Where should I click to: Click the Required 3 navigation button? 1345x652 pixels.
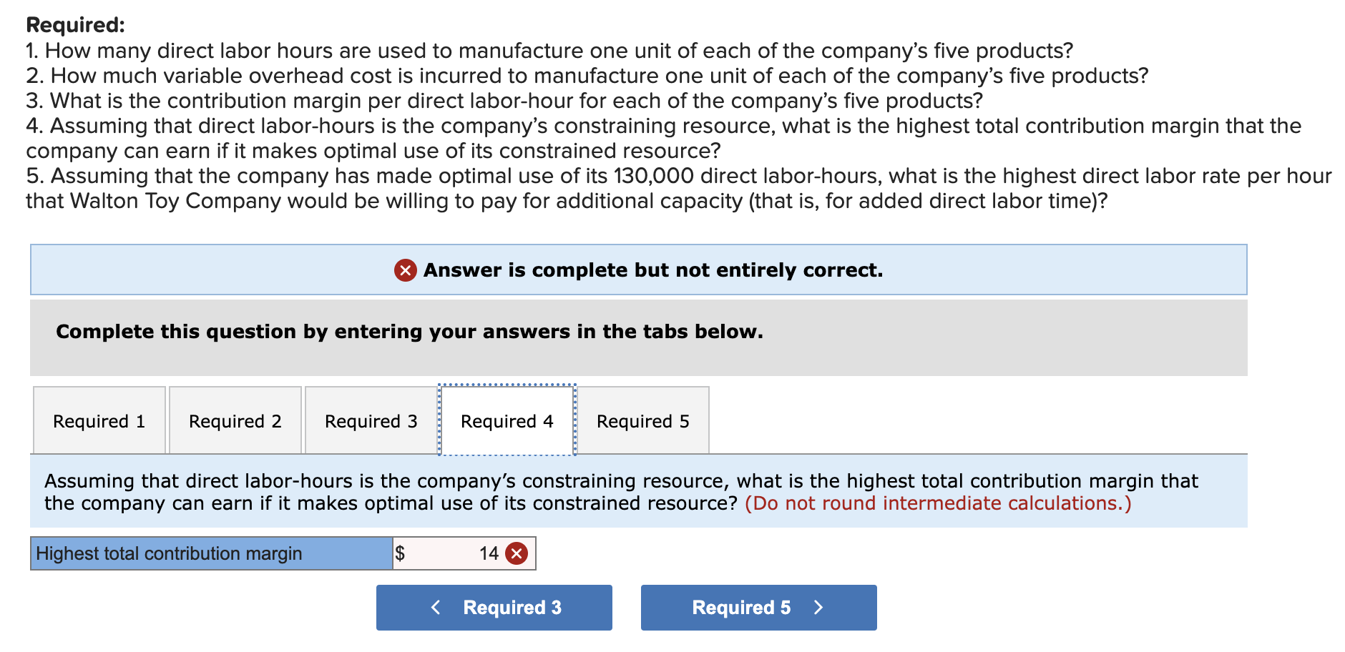click(494, 607)
